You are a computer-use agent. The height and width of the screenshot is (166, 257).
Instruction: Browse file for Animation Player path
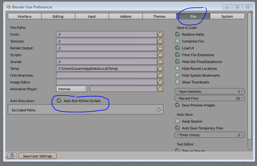pos(160,89)
